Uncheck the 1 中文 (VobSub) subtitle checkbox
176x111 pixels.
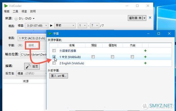pos(54,57)
